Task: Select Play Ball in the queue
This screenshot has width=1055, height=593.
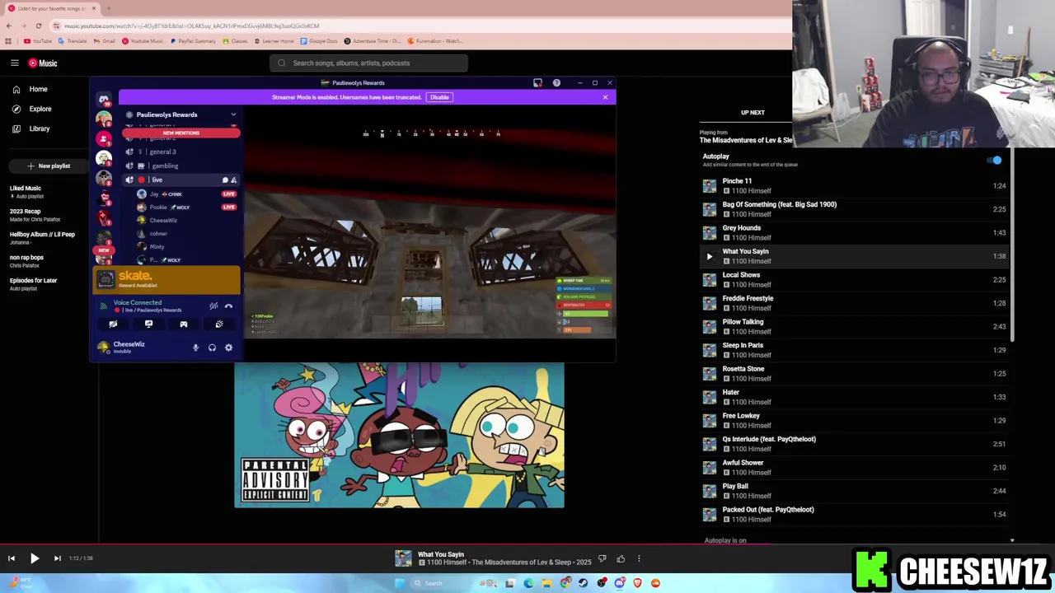Action: click(x=853, y=491)
